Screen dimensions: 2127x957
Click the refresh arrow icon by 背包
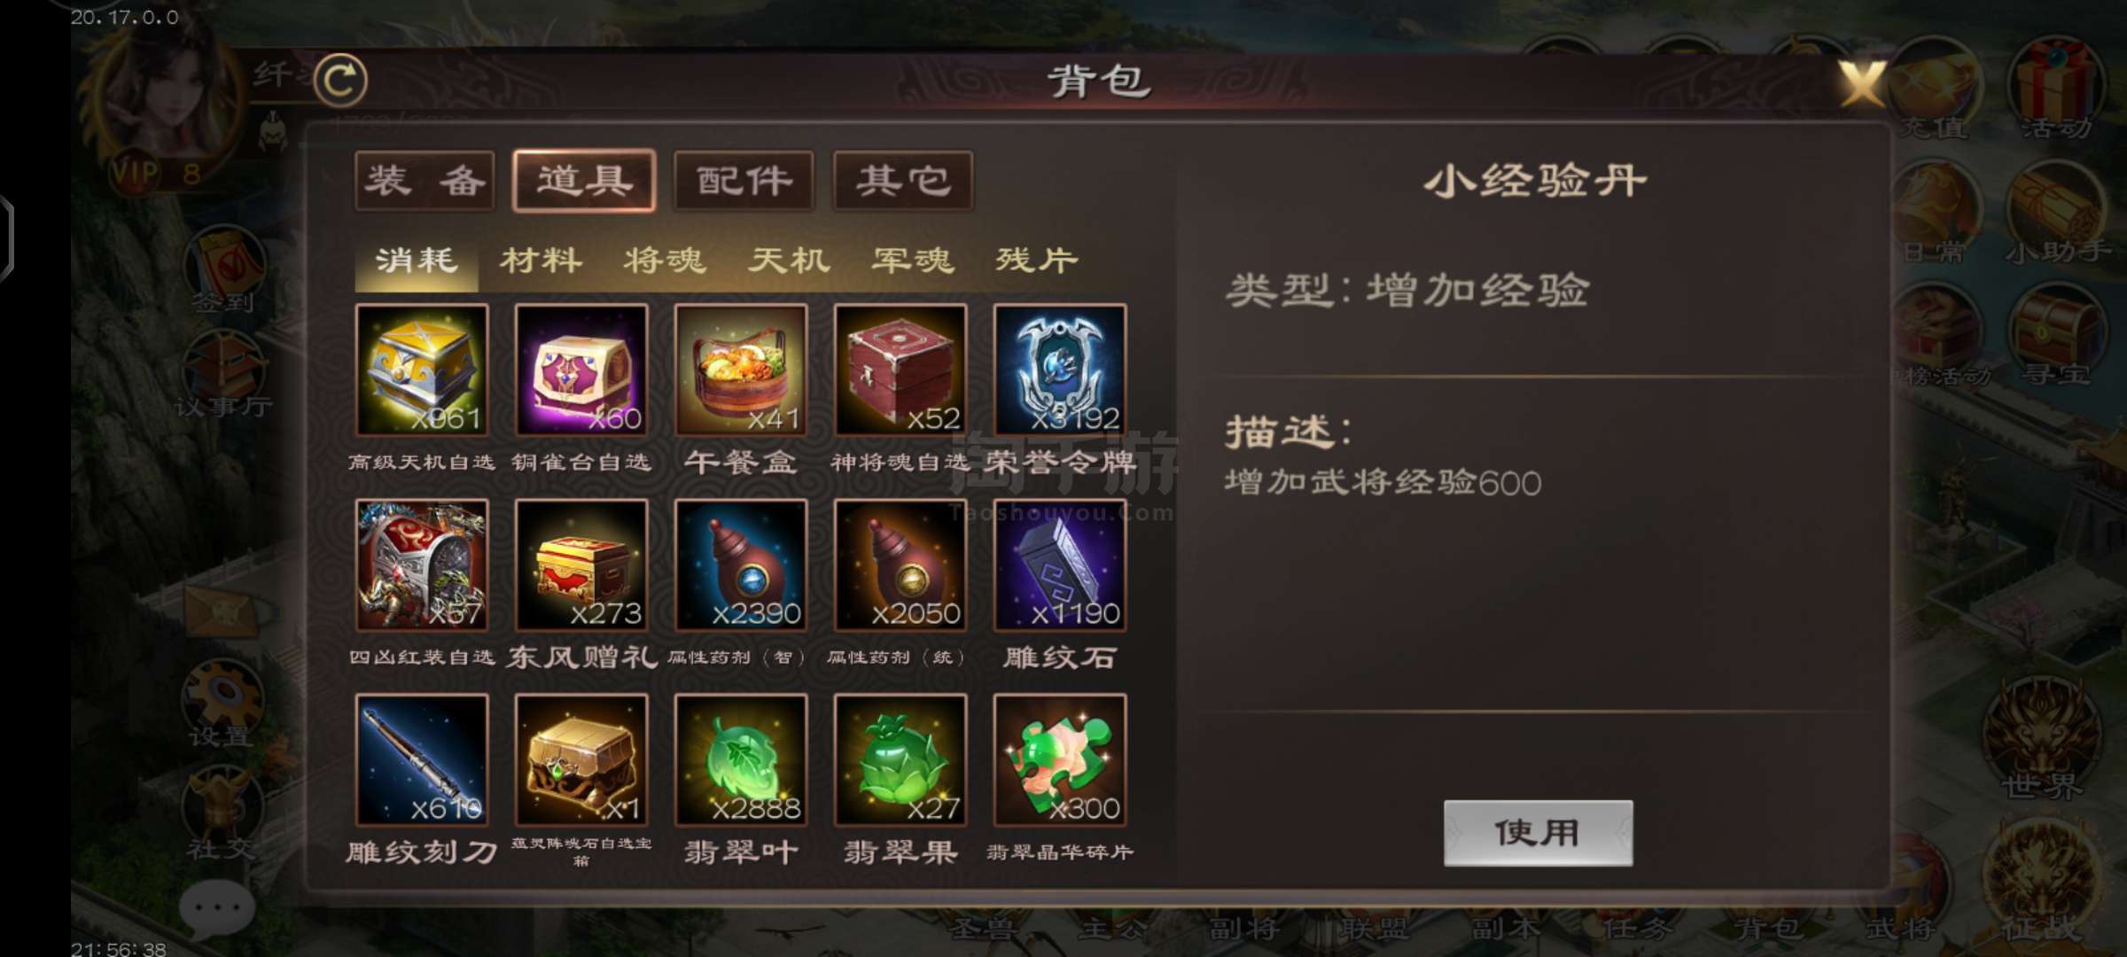tap(341, 81)
